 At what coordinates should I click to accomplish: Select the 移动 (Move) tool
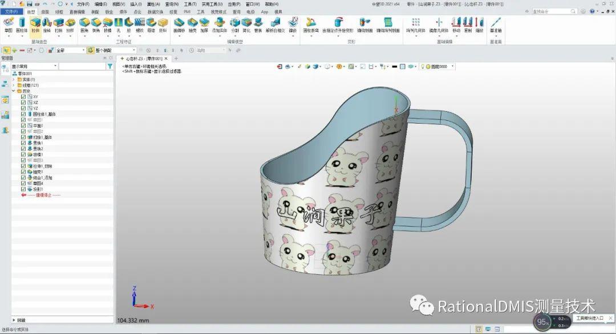coord(456,25)
